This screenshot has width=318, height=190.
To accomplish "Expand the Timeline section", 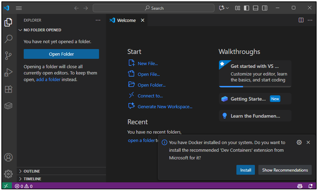I will coord(32,179).
